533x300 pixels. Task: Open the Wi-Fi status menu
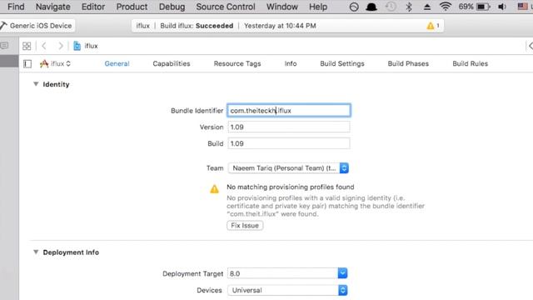click(x=445, y=7)
